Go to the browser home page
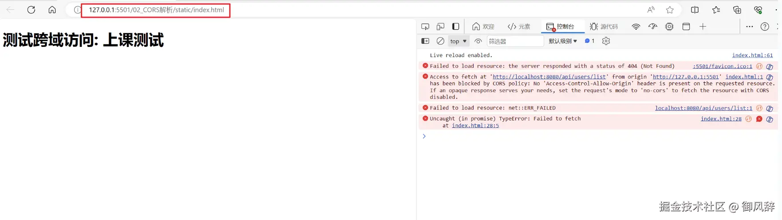This screenshot has height=220, width=782. [52, 10]
